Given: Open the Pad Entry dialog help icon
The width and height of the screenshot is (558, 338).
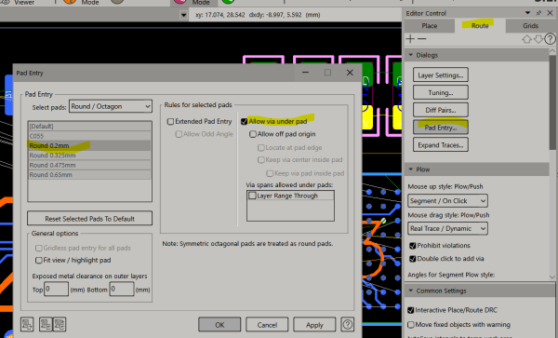Looking at the screenshot, I should (x=347, y=324).
